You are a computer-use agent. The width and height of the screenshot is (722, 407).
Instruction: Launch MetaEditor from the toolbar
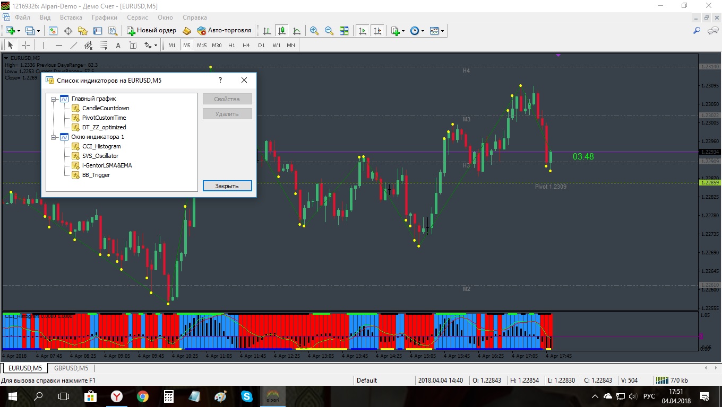pos(187,31)
